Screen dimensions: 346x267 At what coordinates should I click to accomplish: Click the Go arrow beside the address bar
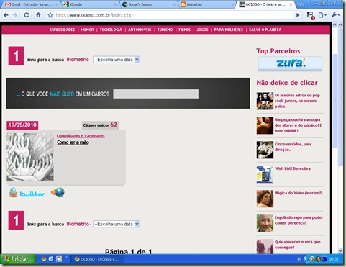(298, 15)
